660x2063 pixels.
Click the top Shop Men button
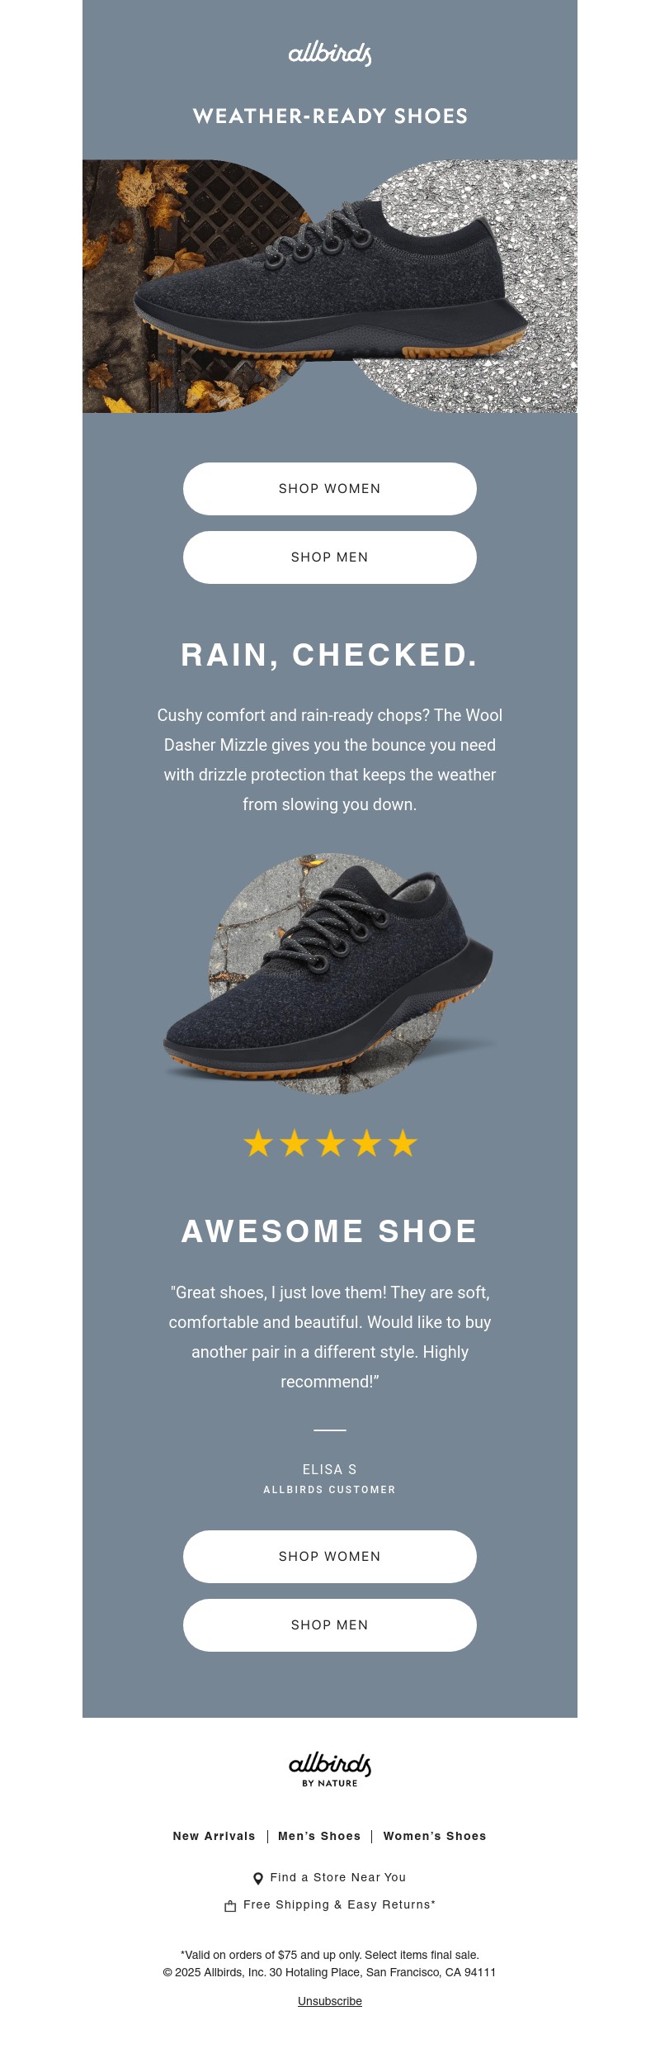pyautogui.click(x=330, y=557)
